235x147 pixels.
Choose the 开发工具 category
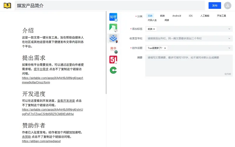[221, 16]
